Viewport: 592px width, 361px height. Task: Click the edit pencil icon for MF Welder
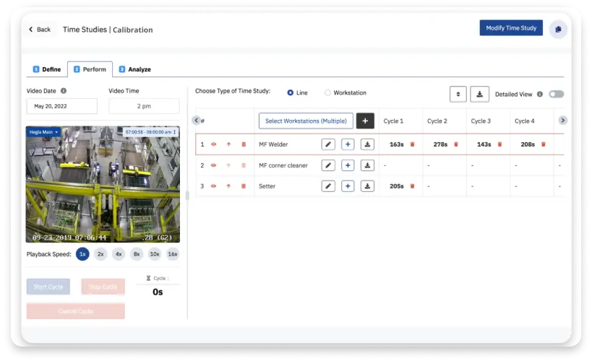328,144
